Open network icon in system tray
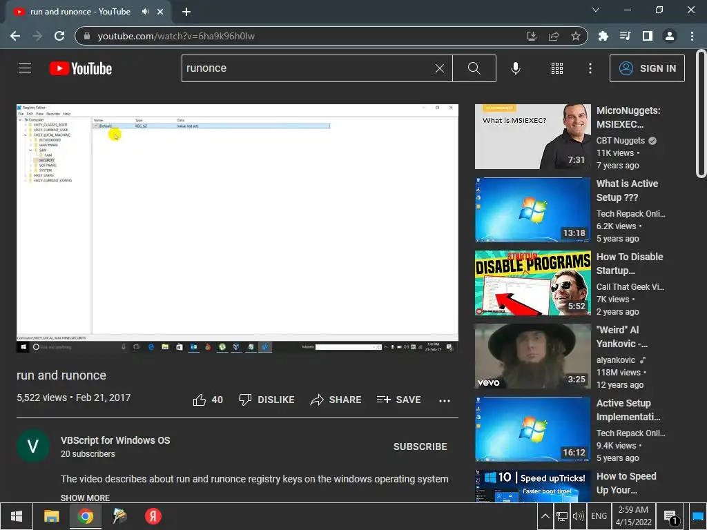 561,516
